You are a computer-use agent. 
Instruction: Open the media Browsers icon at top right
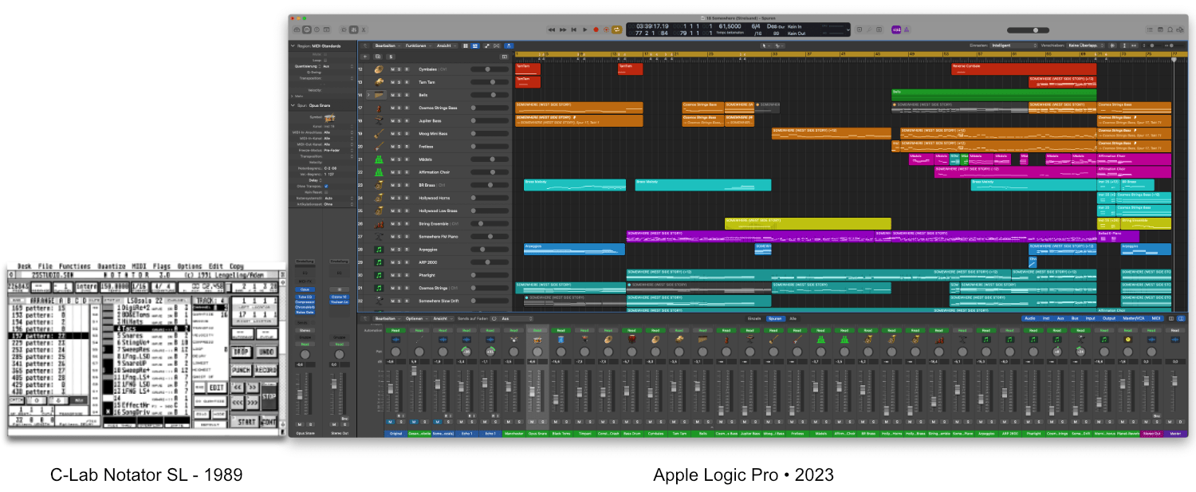[1180, 30]
